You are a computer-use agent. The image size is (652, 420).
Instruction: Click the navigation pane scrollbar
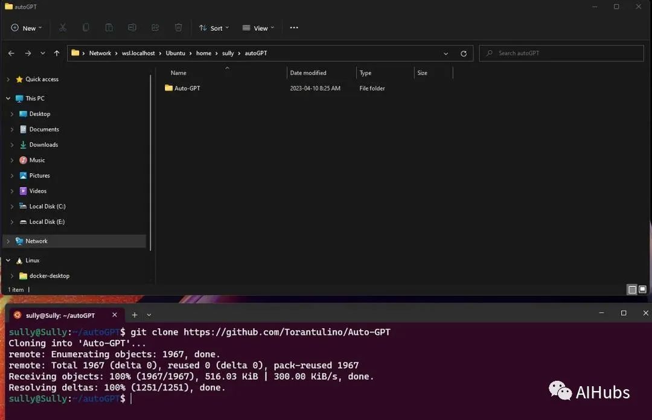[150, 162]
